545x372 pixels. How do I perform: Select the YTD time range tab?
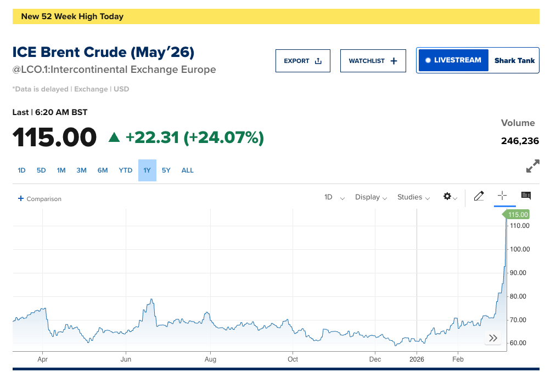point(126,170)
